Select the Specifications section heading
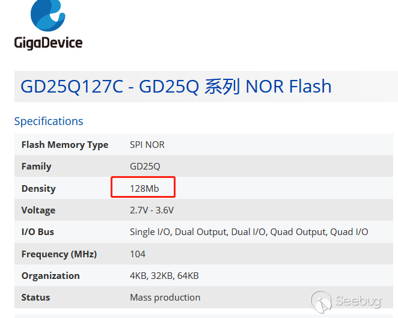This screenshot has width=398, height=318. [49, 121]
